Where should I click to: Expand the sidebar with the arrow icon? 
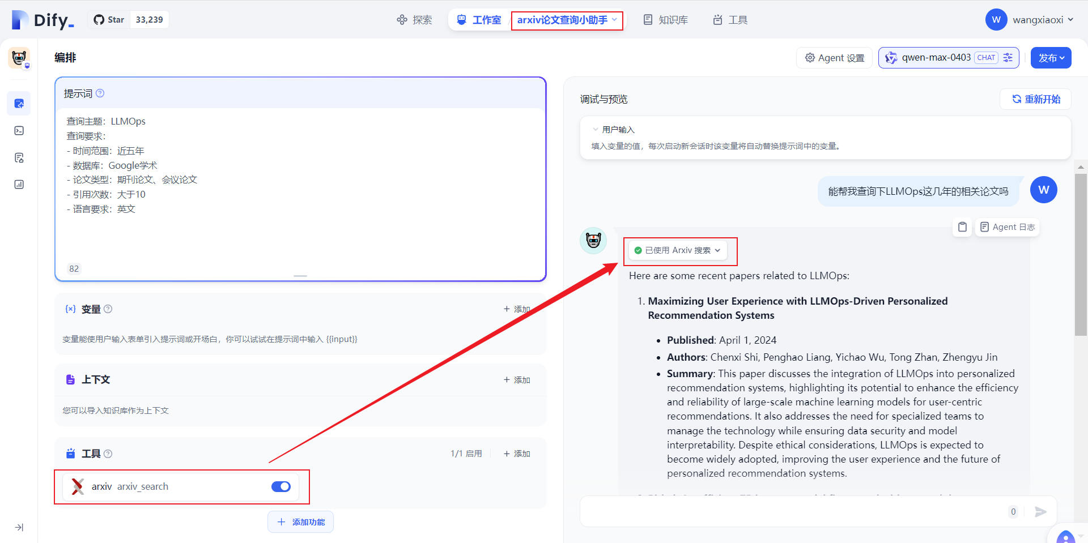(19, 527)
